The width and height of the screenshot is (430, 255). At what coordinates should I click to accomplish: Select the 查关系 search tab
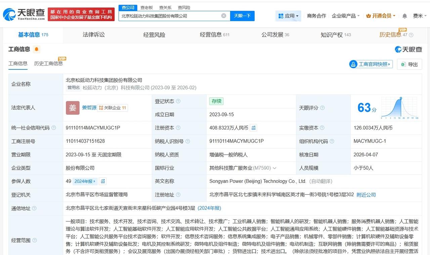(165, 7)
